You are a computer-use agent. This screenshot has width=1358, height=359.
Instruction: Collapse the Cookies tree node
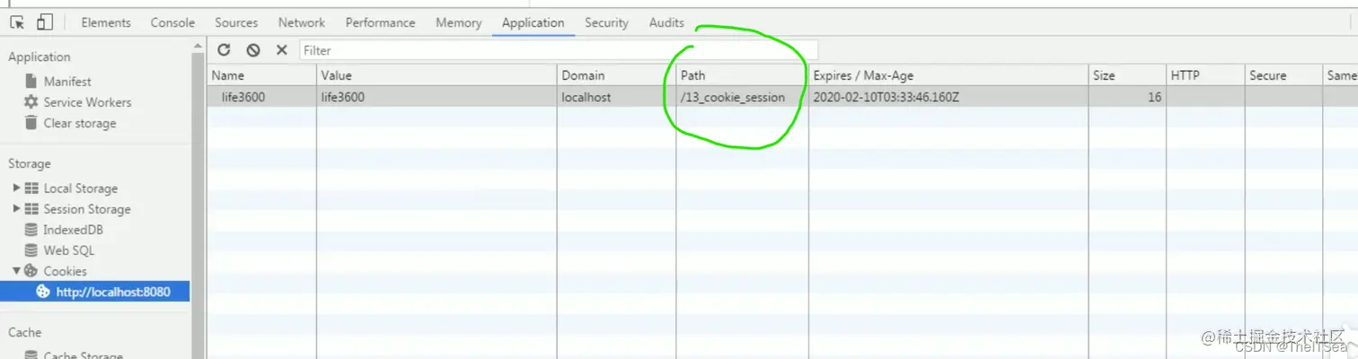(16, 271)
